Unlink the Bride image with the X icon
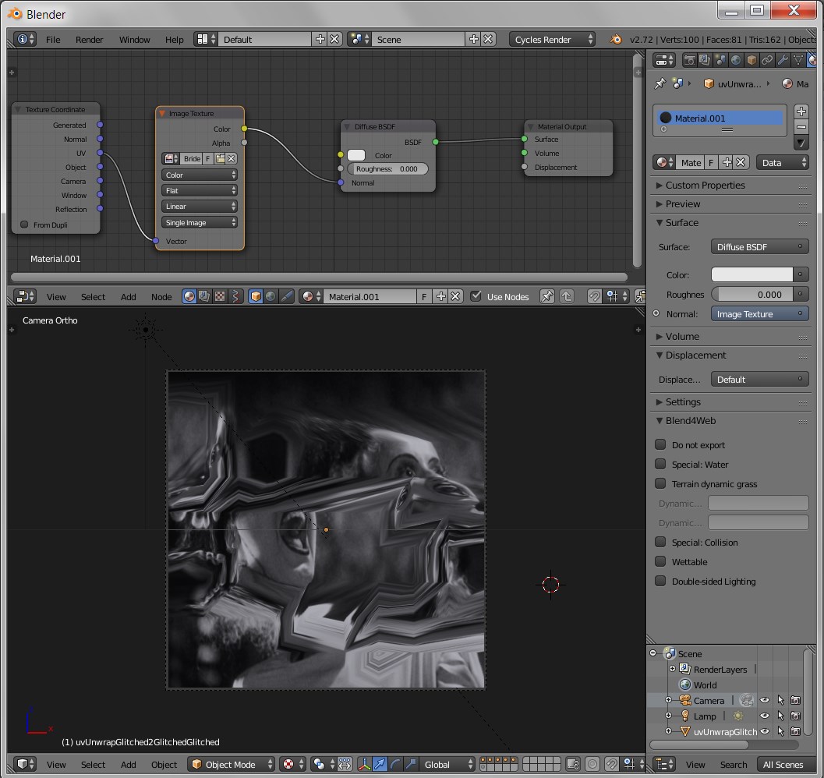 tap(232, 158)
